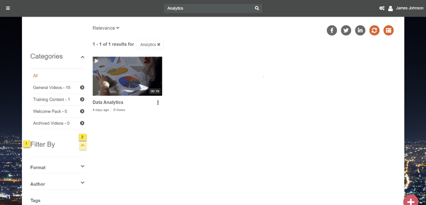
Task: Expand the Format filter
Action: 82,166
